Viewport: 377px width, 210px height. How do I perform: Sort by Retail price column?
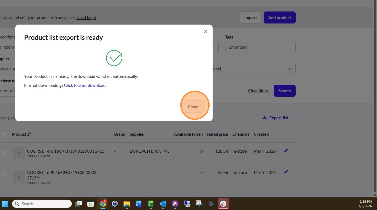tap(218, 134)
